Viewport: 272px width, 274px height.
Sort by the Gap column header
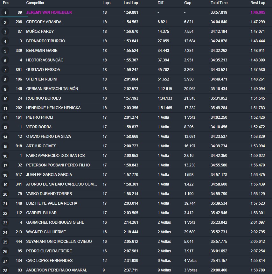pos(188,3)
